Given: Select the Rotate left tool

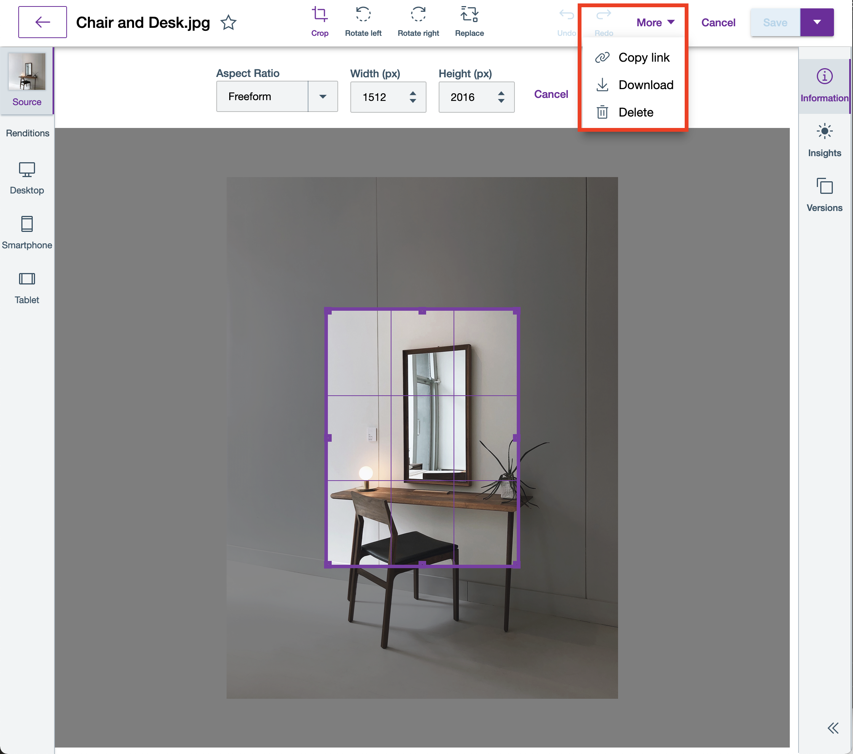Looking at the screenshot, I should [x=363, y=22].
